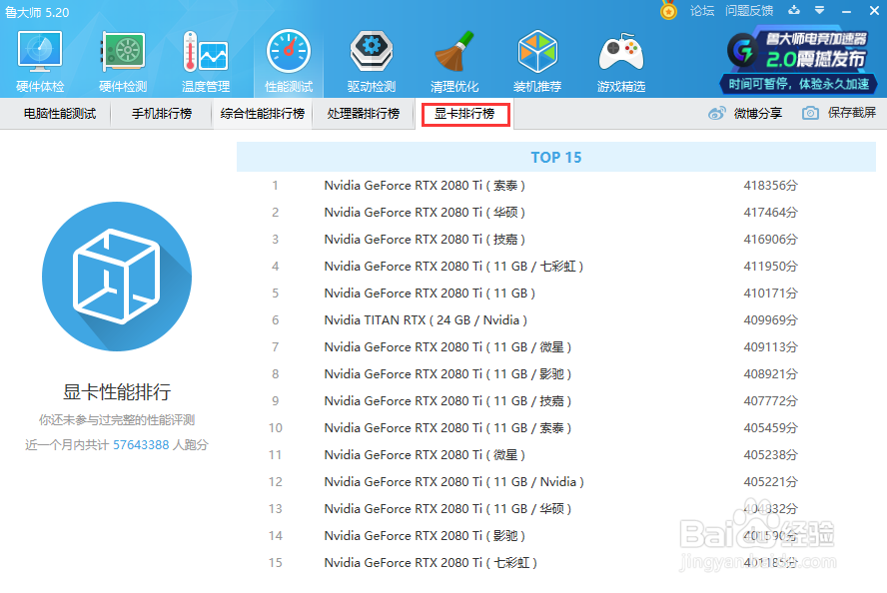The image size is (887, 593).
Task: Click the 417464分 score value
Action: [x=770, y=213]
